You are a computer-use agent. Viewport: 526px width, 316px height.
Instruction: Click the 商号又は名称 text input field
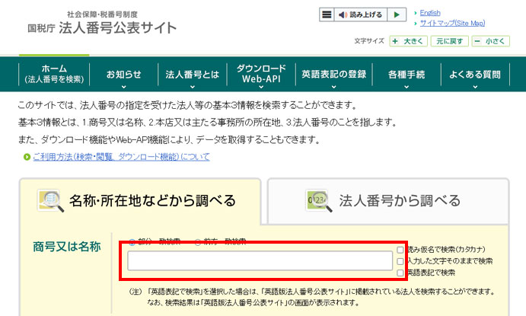[x=260, y=261]
